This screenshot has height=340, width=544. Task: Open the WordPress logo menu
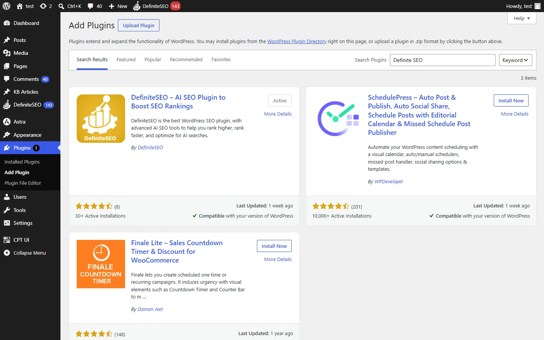pyautogui.click(x=6, y=6)
